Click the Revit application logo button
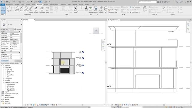Screen dimensions: 192x108 [1, 2]
